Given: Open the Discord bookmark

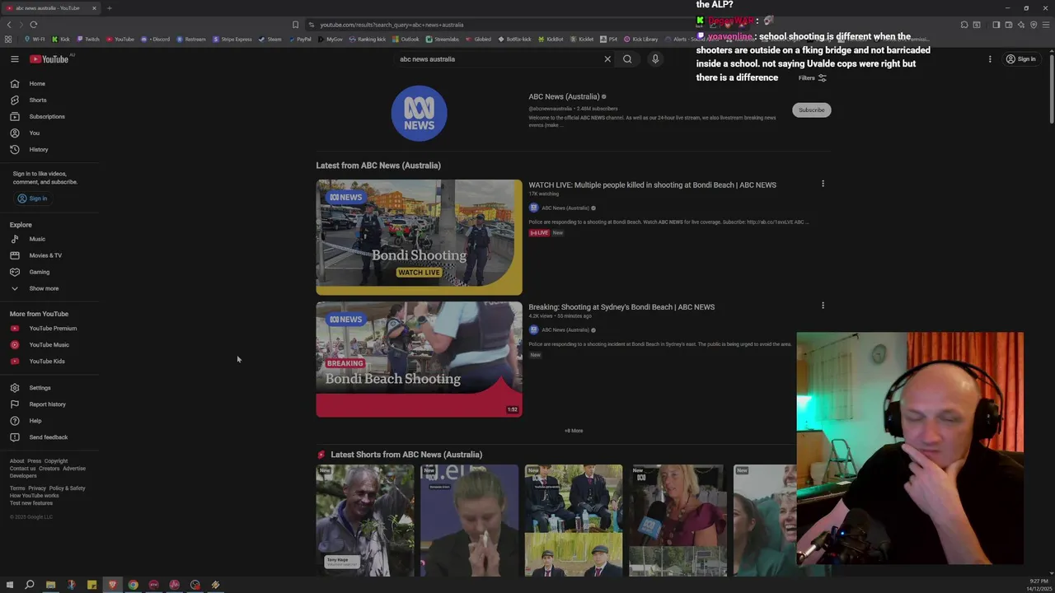Looking at the screenshot, I should click(x=155, y=40).
